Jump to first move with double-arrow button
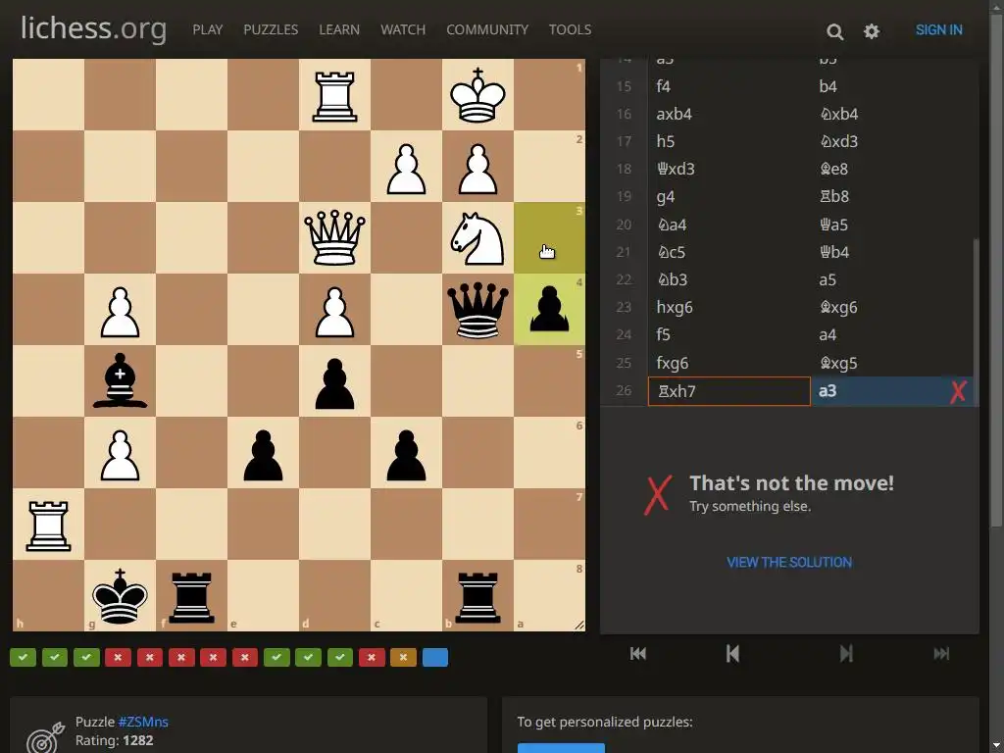This screenshot has height=753, width=1004. pyautogui.click(x=637, y=654)
